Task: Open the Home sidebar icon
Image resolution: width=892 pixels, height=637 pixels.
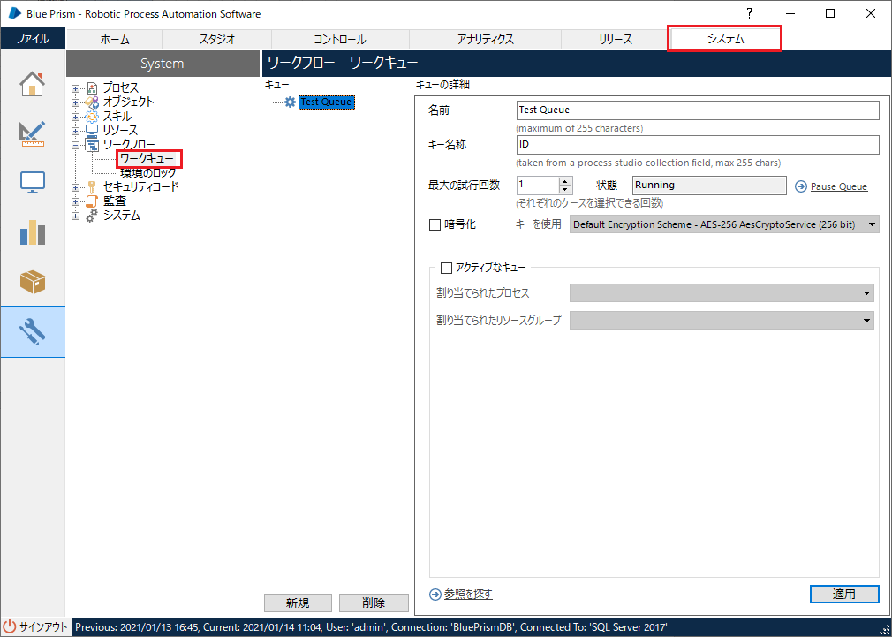Action: (x=33, y=83)
